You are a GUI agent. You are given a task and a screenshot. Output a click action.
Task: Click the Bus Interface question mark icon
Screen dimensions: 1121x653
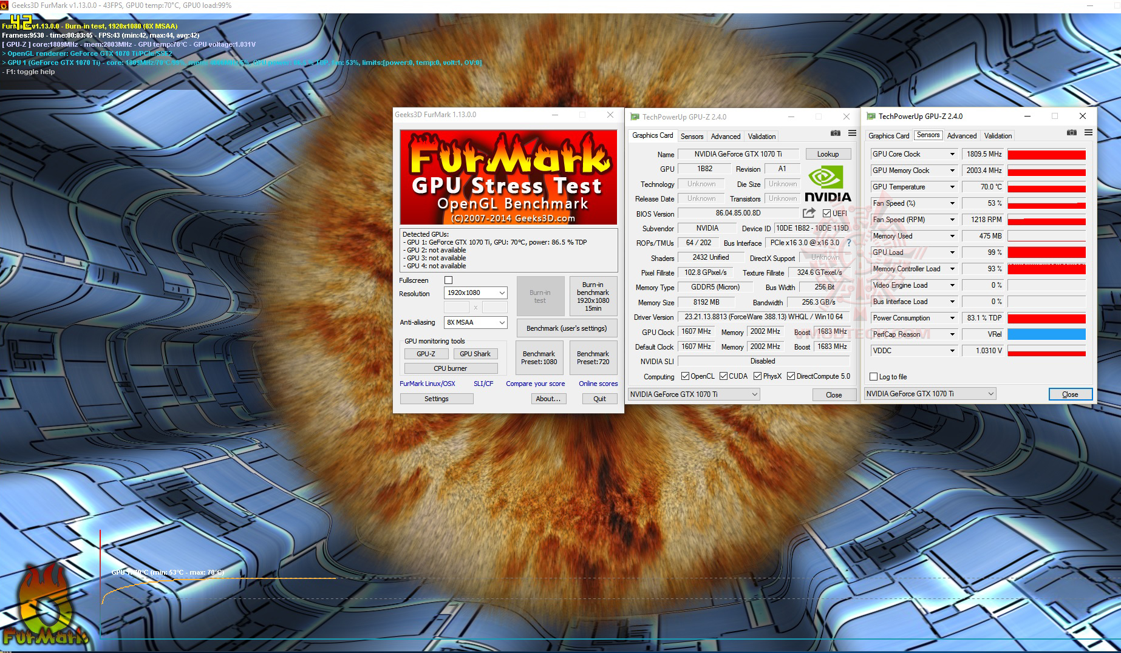849,243
